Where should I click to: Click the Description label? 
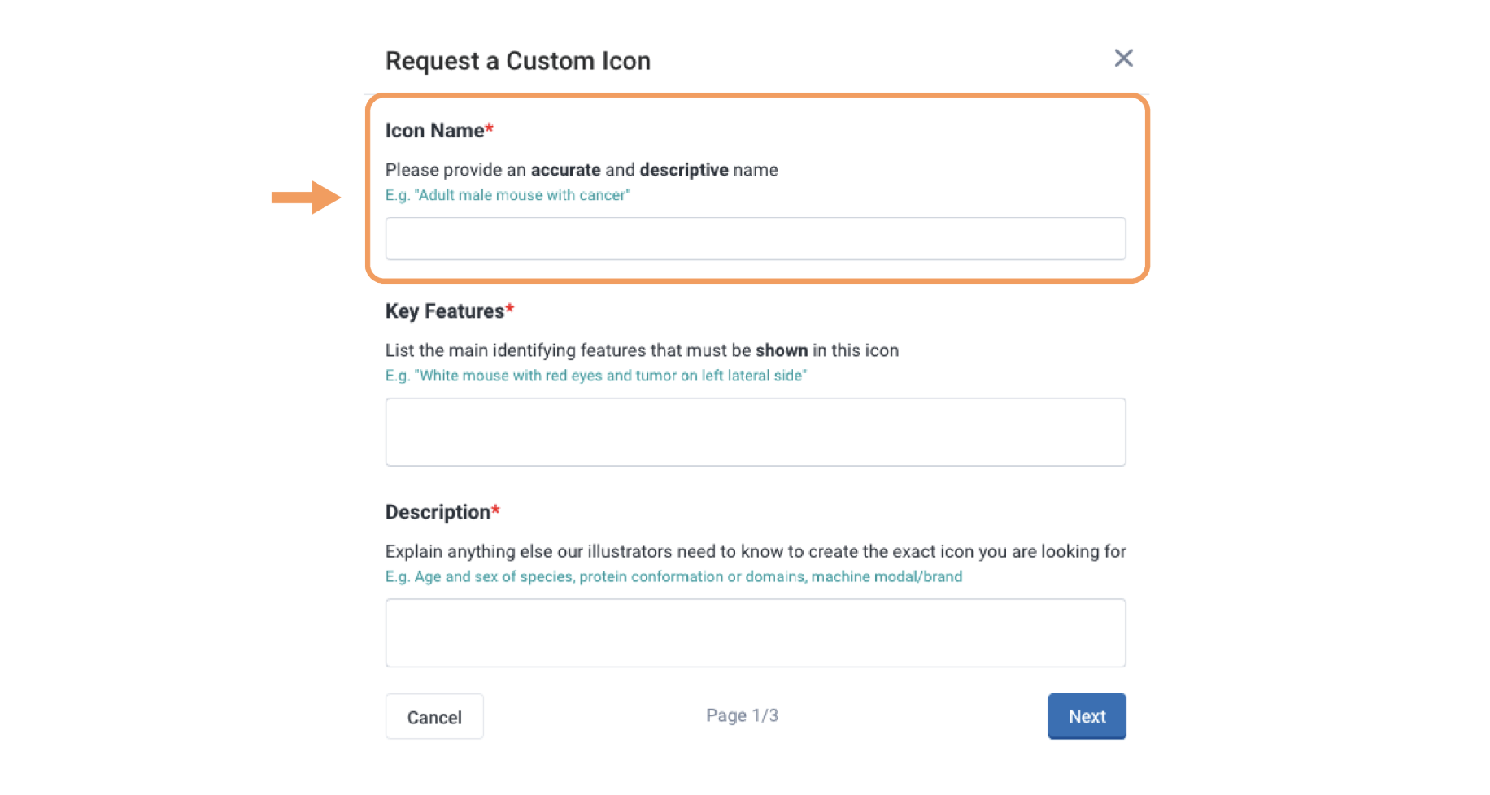[x=438, y=512]
